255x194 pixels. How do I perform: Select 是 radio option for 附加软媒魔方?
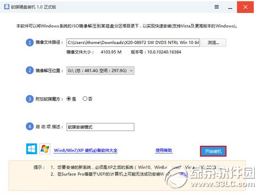[68, 99]
